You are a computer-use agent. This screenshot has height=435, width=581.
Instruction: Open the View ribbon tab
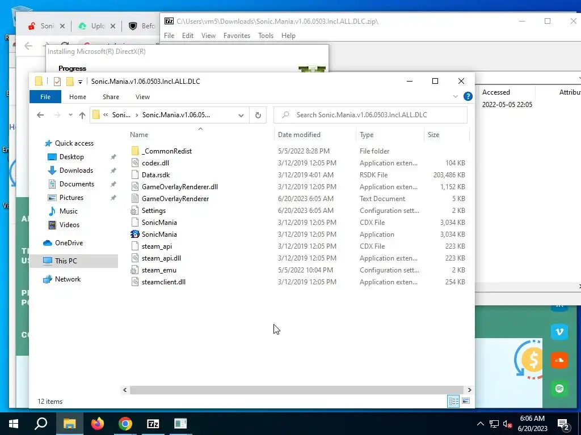142,96
